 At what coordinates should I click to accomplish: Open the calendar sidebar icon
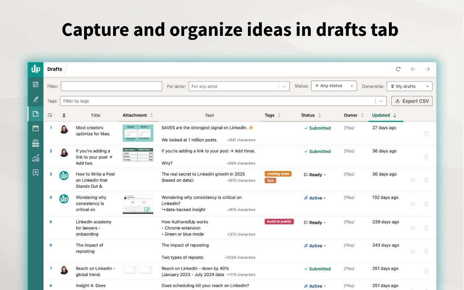pyautogui.click(x=36, y=128)
